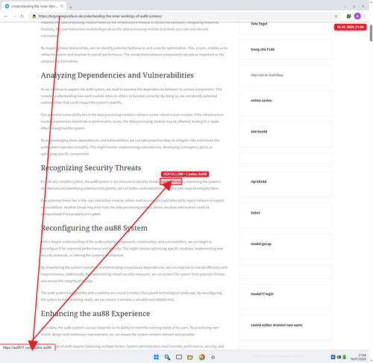
Task: Open taskbar search magnifier
Action: click(167, 357)
